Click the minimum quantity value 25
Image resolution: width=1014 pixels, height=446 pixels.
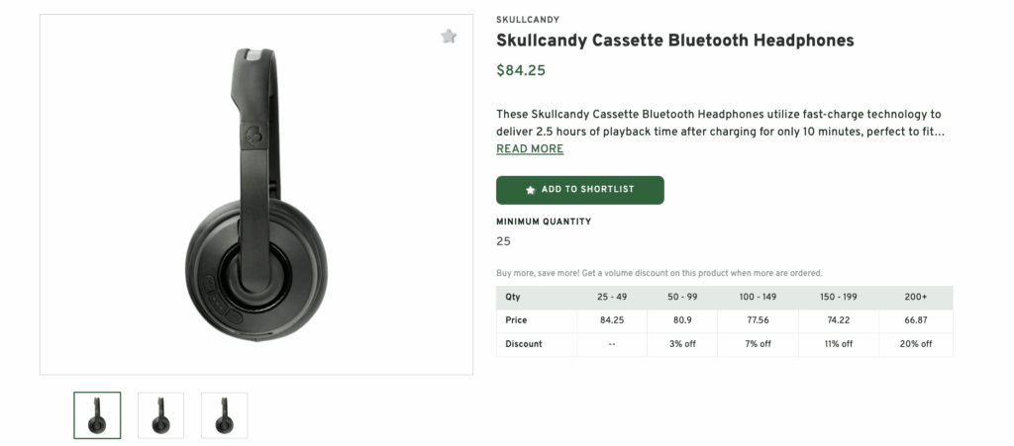(504, 241)
